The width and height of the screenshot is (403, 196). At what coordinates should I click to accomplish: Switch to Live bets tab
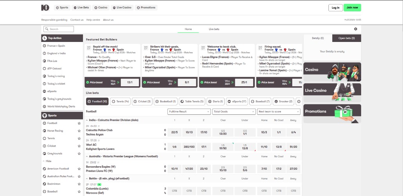coord(214,29)
